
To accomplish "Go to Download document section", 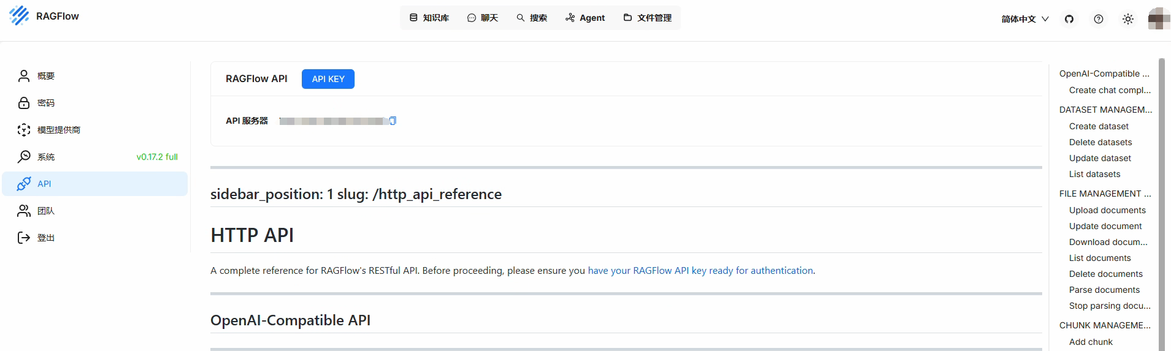I will pyautogui.click(x=1108, y=242).
